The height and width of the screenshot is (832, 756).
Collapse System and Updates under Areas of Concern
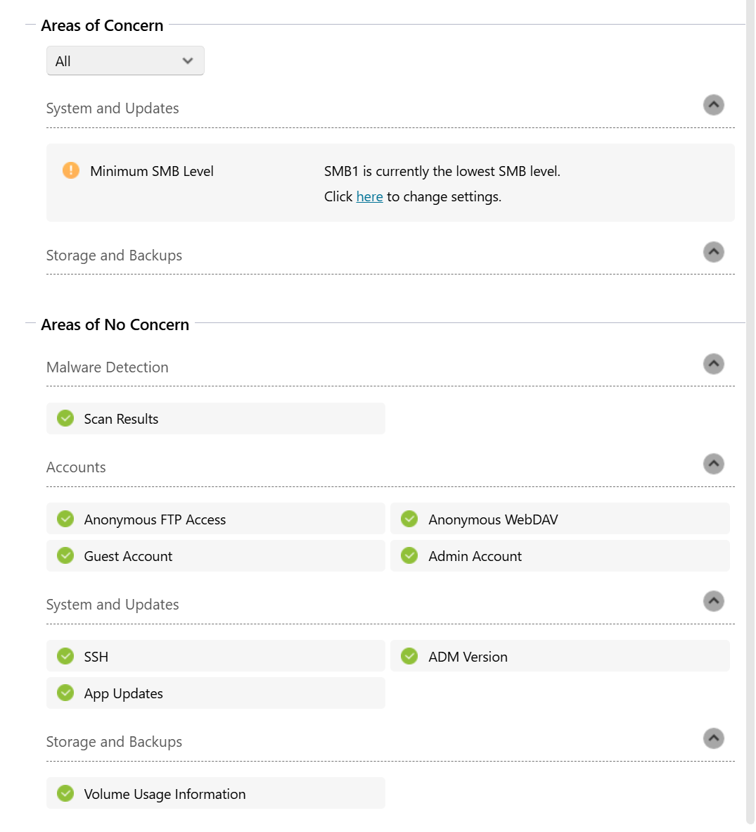point(713,105)
